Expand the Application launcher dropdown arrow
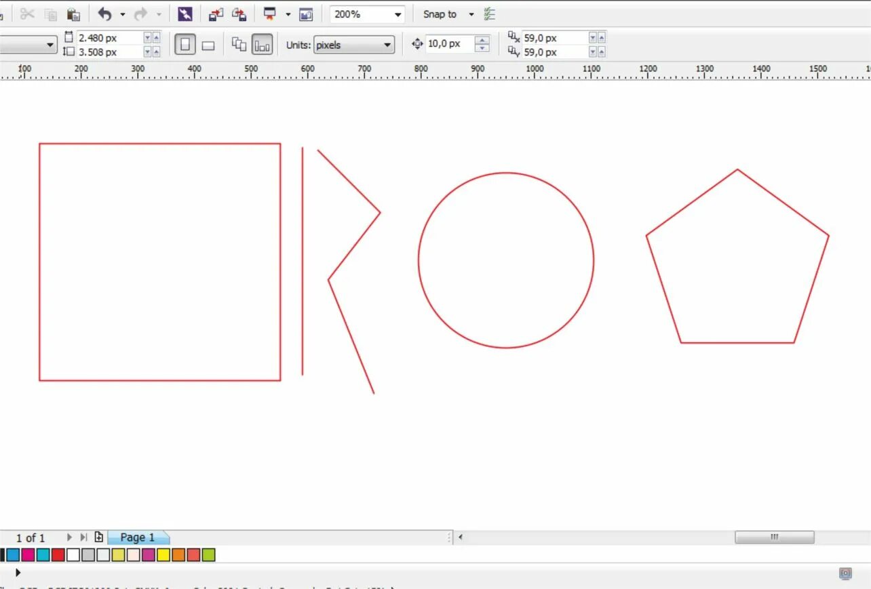Image resolution: width=871 pixels, height=589 pixels. (288, 14)
